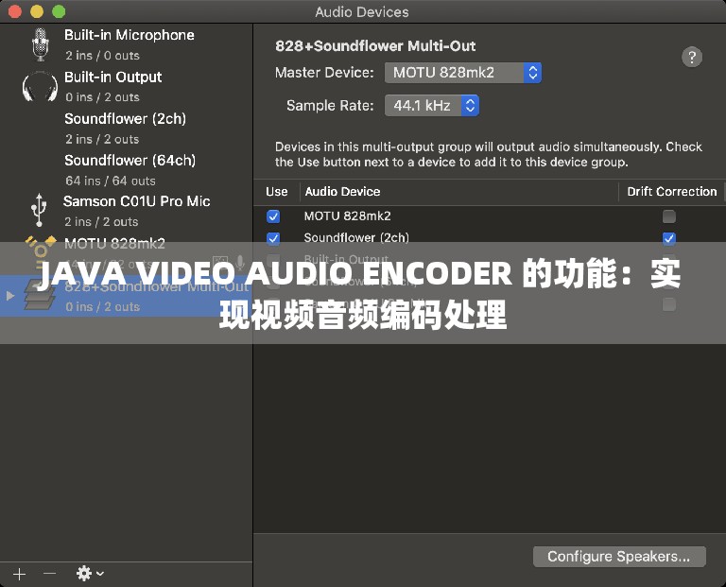
Task: Click Soundflower (2ch) row in table
Action: pyautogui.click(x=490, y=238)
